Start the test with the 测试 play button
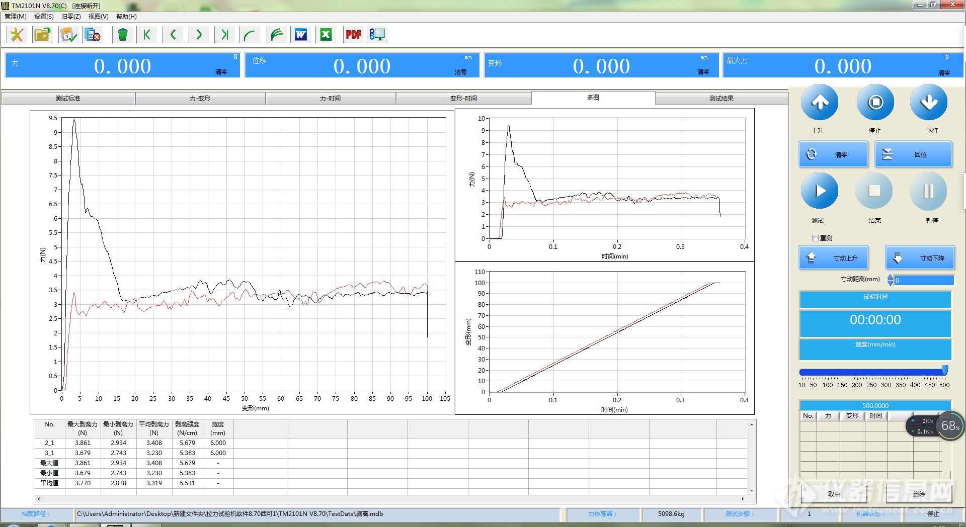966x527 pixels. click(x=820, y=191)
